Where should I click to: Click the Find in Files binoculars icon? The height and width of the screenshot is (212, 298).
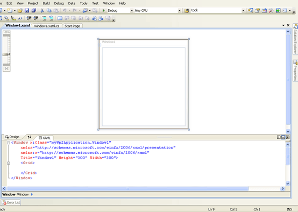coord(187,11)
